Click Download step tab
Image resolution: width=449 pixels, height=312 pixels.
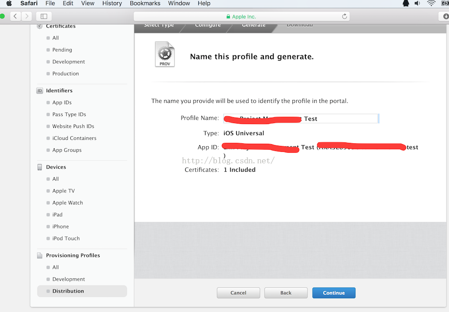click(300, 26)
